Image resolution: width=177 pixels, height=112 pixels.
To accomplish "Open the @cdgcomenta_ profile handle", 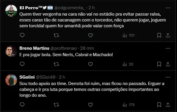I will (x=69, y=8).
